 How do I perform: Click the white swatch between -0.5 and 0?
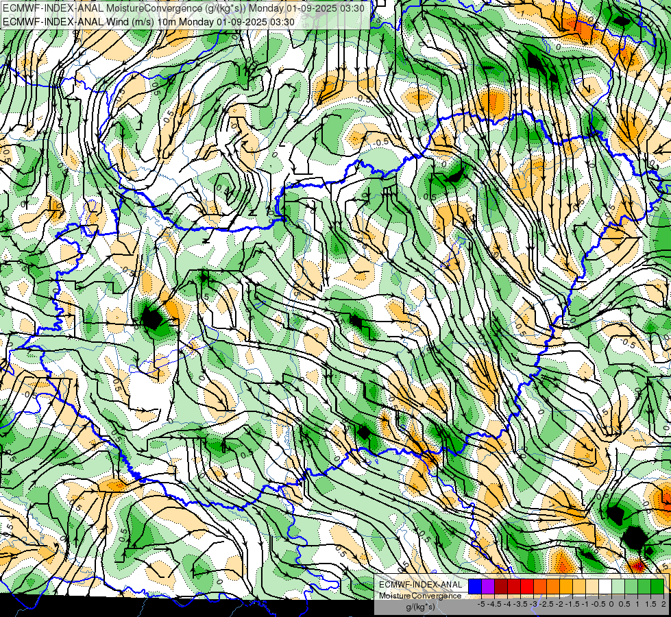605,586
